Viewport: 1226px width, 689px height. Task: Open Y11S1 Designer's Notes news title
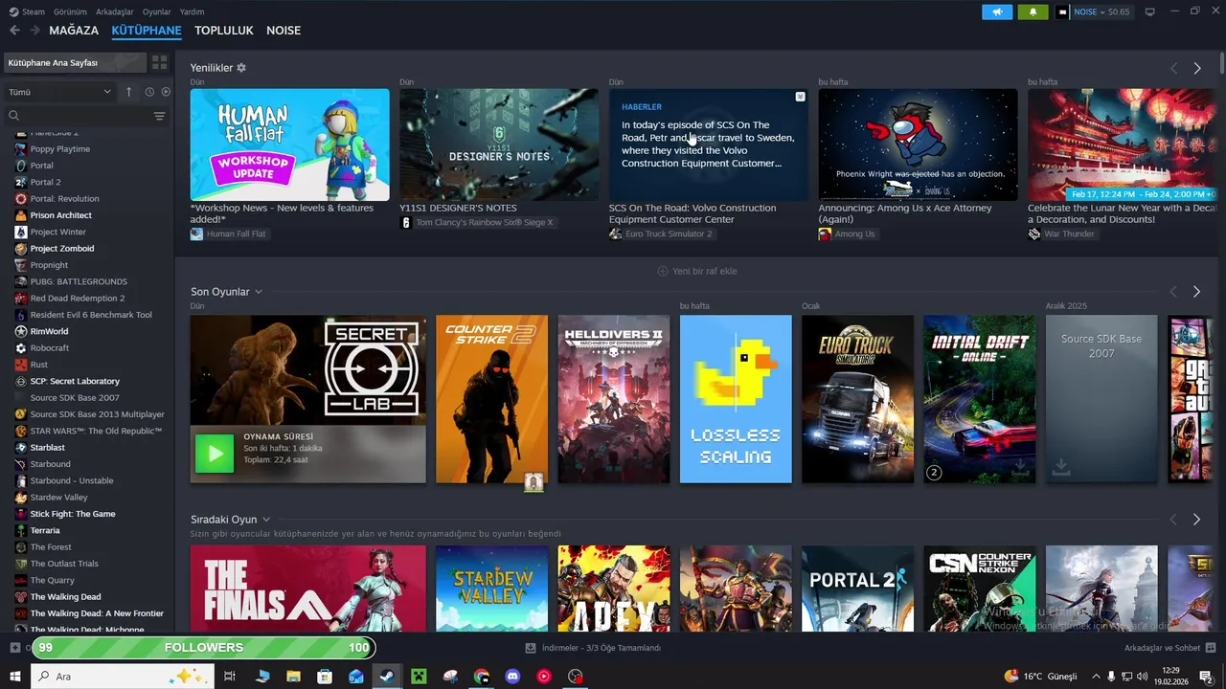pyautogui.click(x=458, y=208)
